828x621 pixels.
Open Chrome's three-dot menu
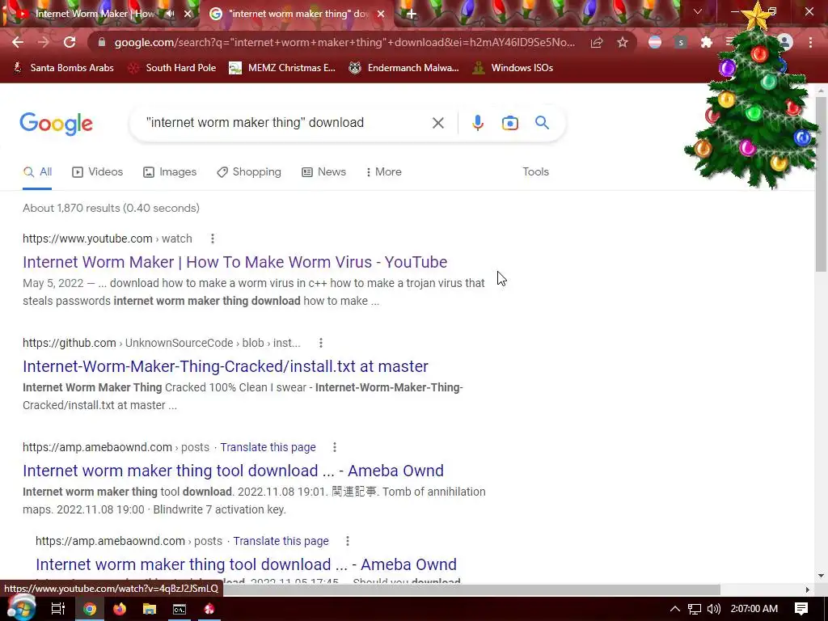tap(810, 42)
